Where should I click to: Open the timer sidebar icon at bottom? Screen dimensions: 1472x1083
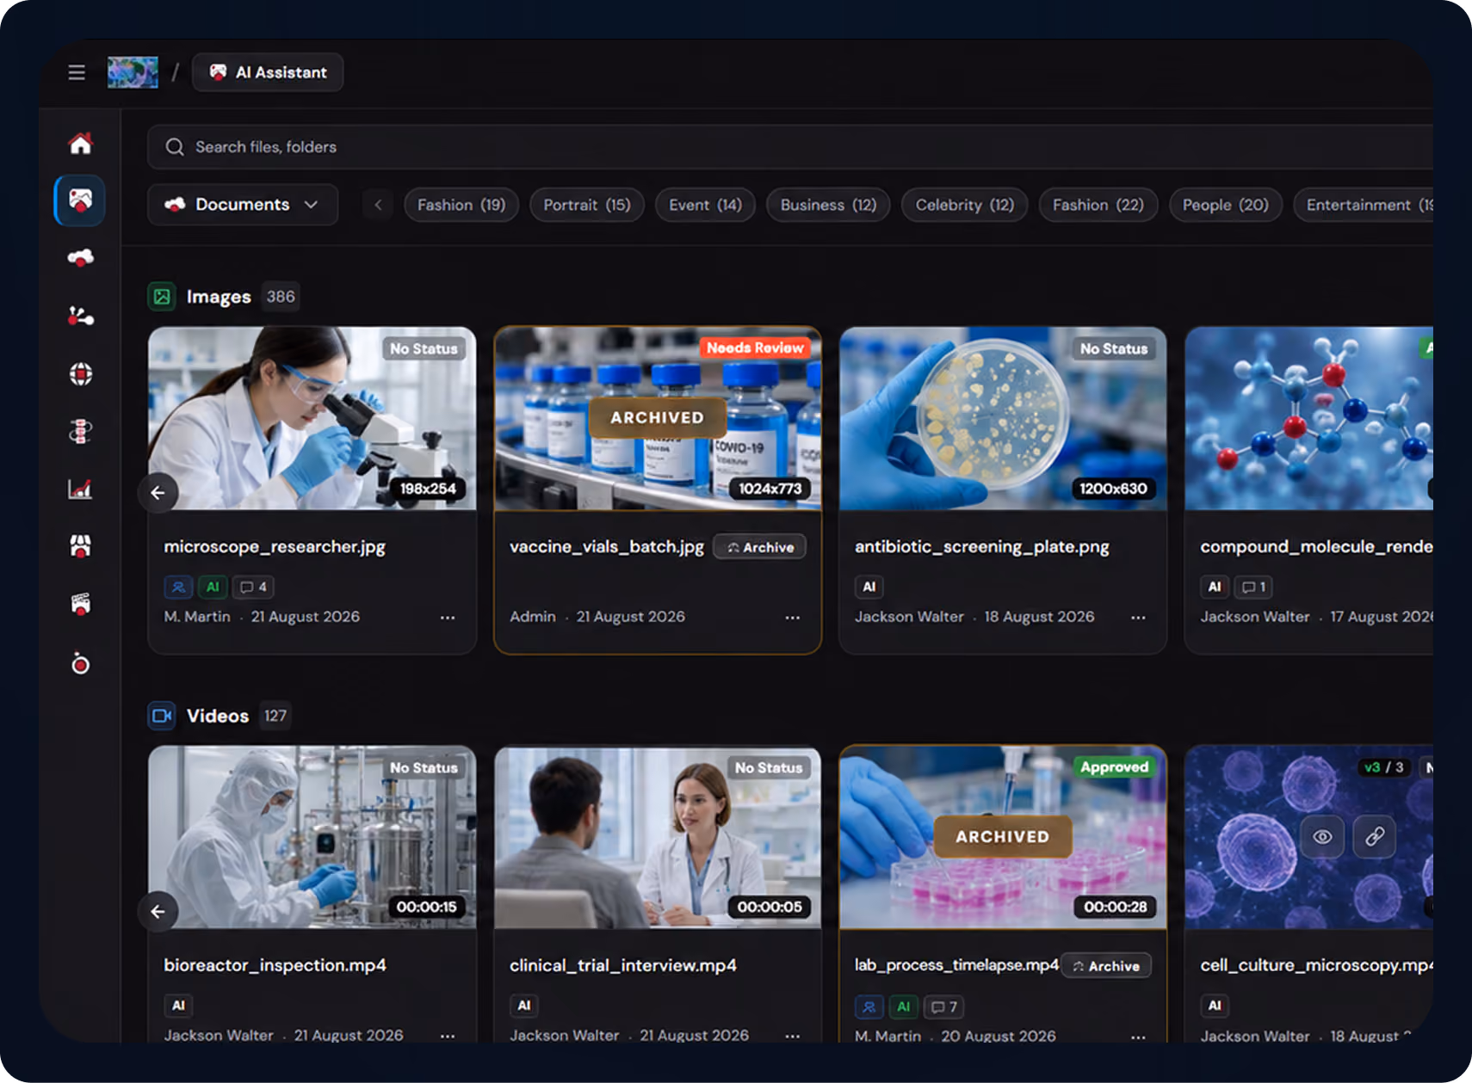point(80,663)
